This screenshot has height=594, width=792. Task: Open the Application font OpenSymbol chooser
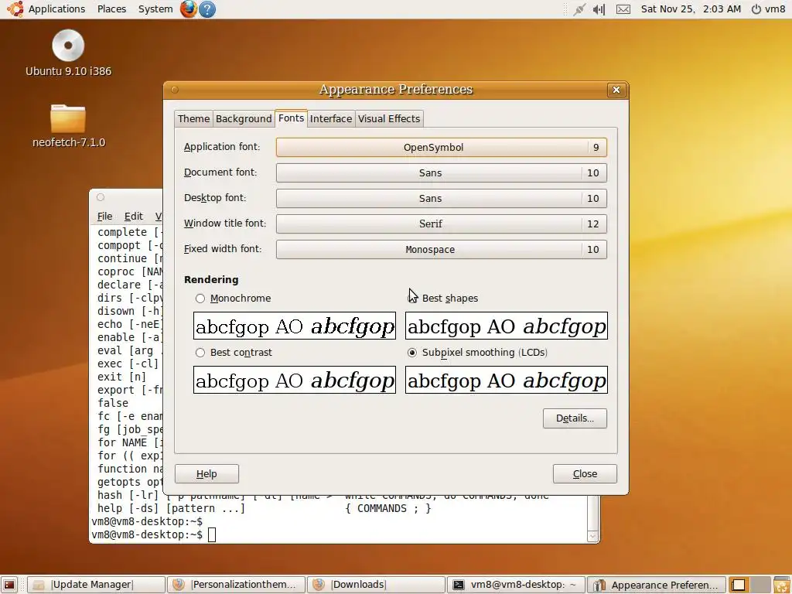click(442, 148)
